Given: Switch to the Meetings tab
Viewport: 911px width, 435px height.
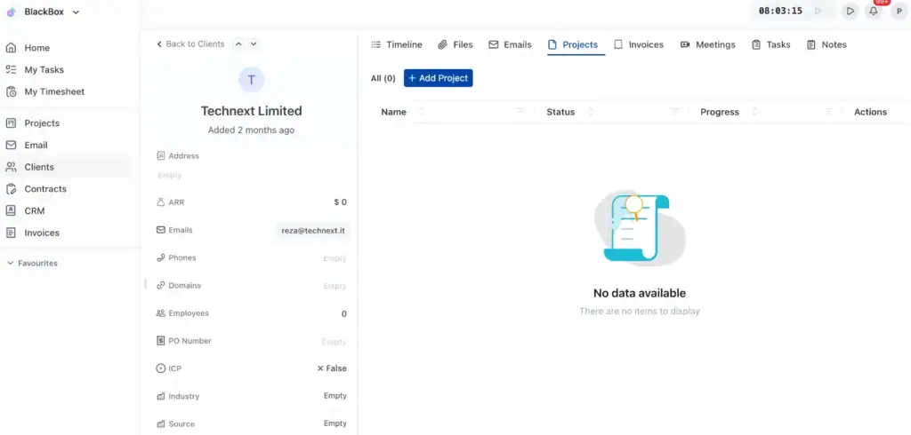Looking at the screenshot, I should (707, 44).
